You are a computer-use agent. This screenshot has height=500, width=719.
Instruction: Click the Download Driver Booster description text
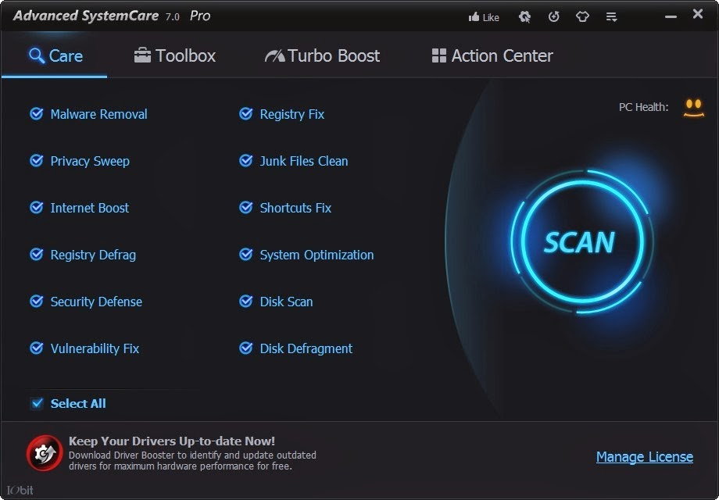(x=192, y=461)
